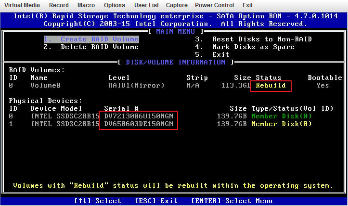Click the ESC-Exit hint

156,201
